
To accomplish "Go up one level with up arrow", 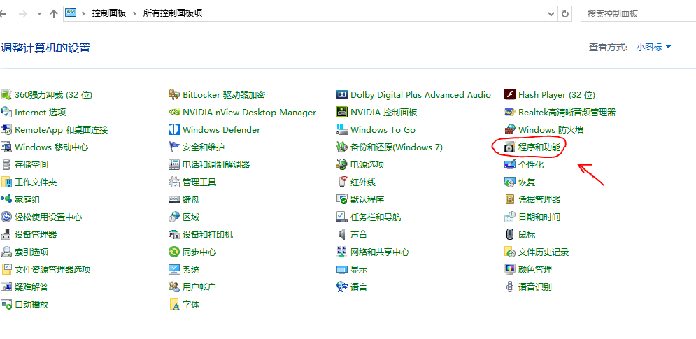I will pyautogui.click(x=54, y=14).
